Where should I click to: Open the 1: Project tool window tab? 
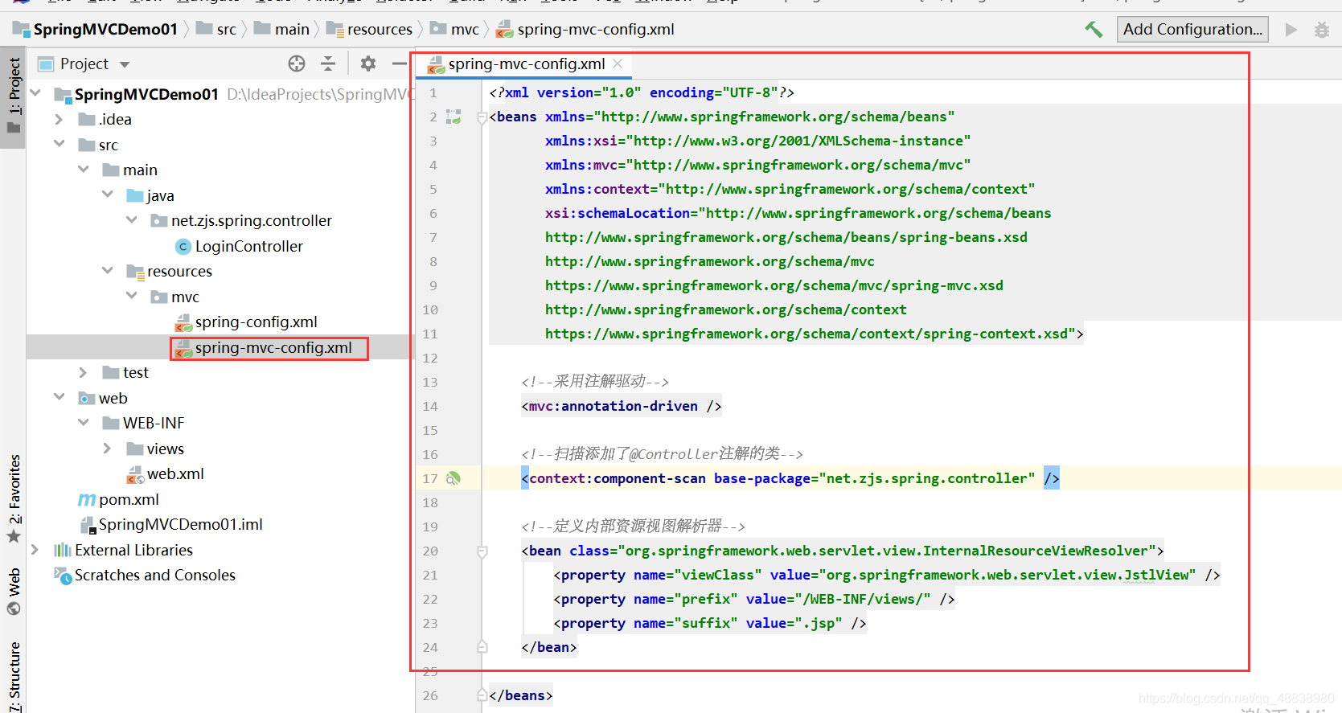pos(14,98)
